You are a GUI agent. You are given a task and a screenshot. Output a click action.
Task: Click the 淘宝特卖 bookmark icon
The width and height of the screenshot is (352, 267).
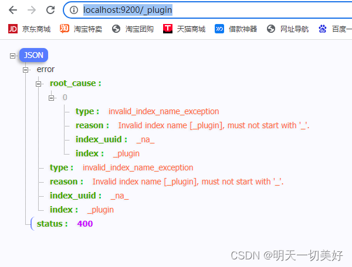65,29
